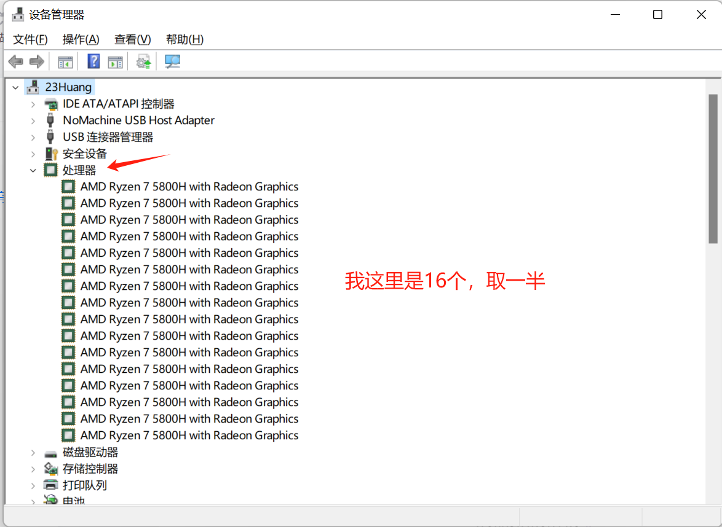Expand the IDE ATA/ATAPI 控制器 node
Screen dimensions: 722x527
33,104
